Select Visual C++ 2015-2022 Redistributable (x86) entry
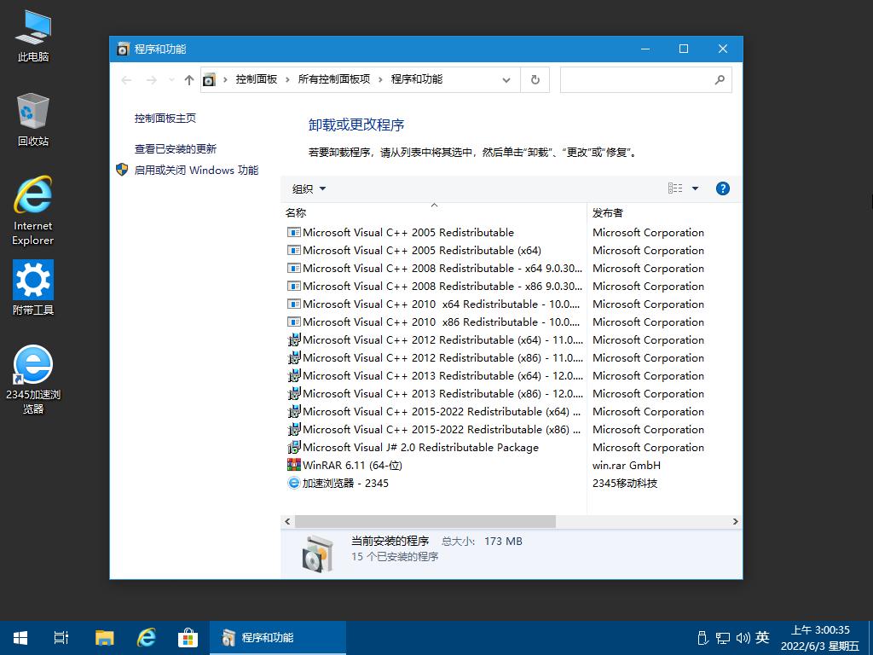Screen dimensions: 873x655 tap(434, 430)
